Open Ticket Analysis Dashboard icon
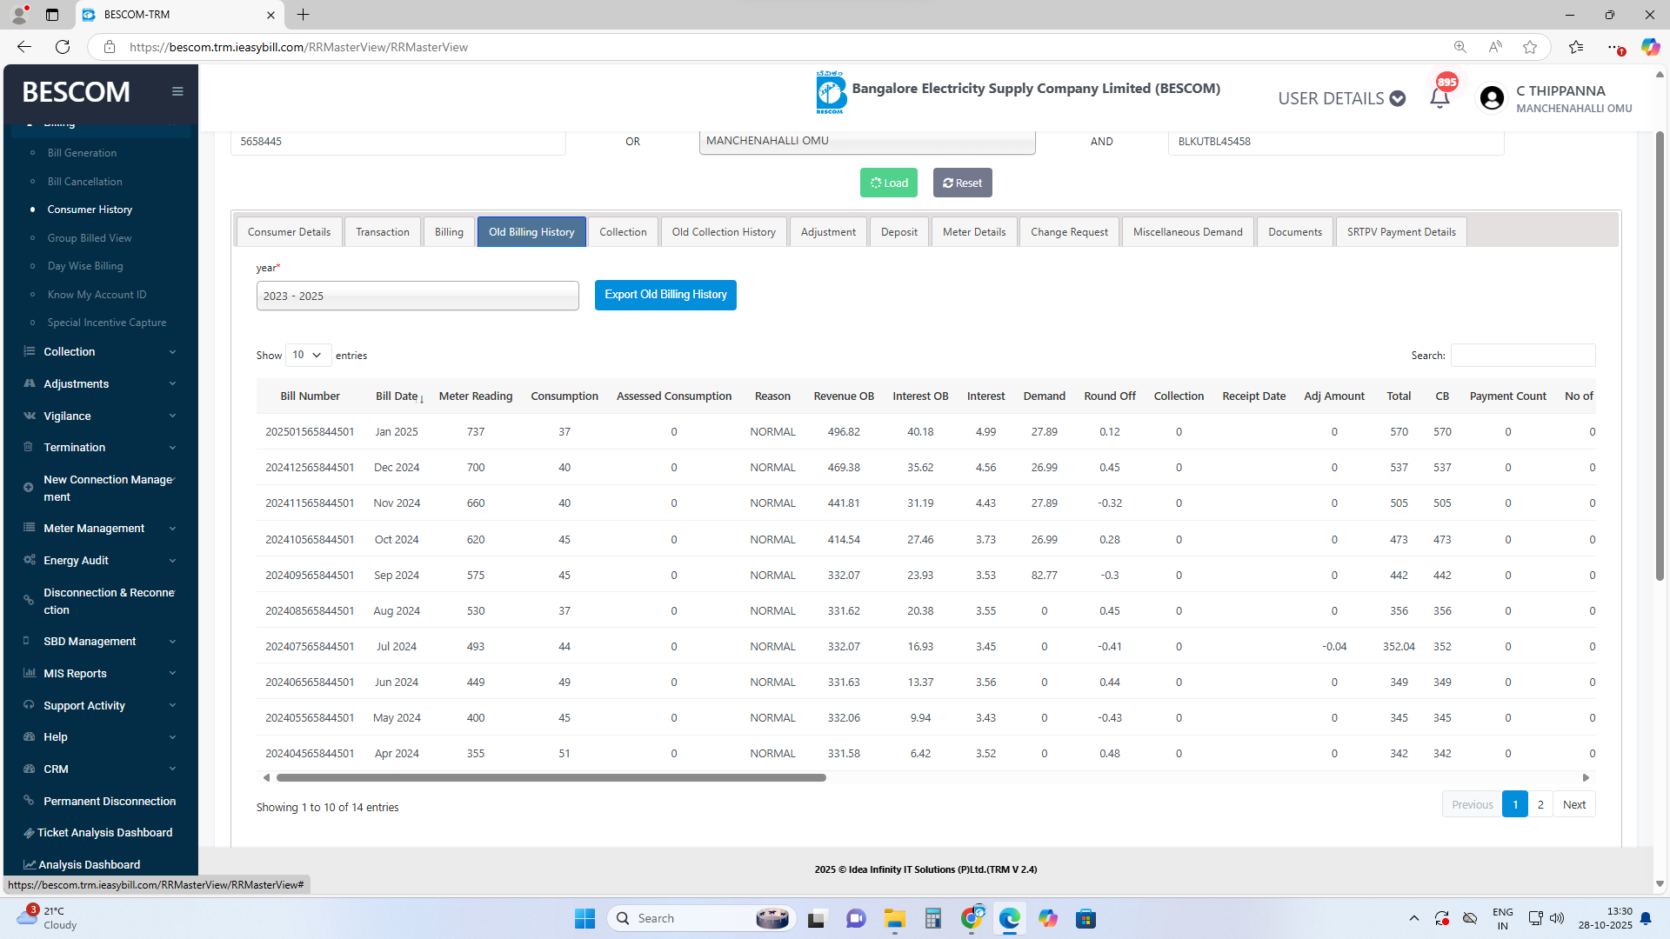The width and height of the screenshot is (1670, 939). point(30,833)
